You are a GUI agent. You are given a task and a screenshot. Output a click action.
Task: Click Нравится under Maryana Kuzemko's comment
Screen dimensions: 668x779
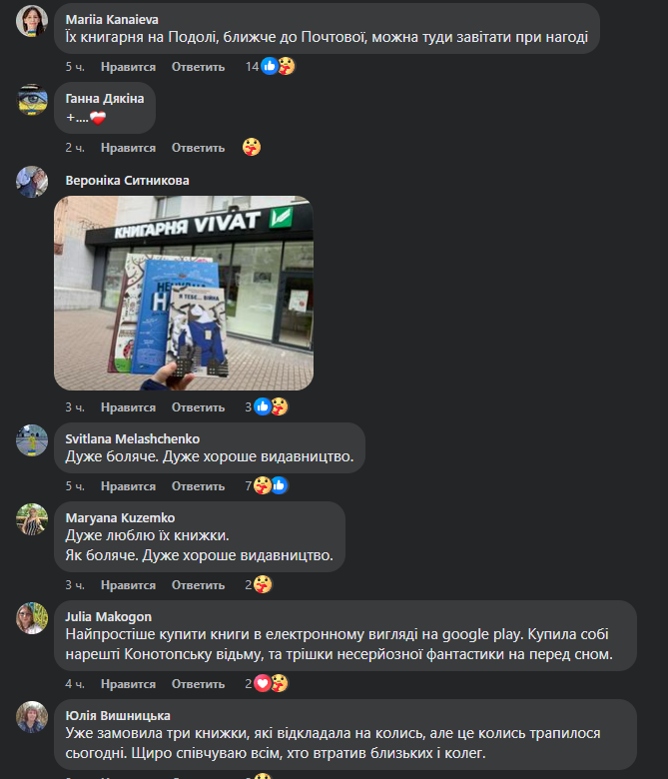(x=128, y=585)
